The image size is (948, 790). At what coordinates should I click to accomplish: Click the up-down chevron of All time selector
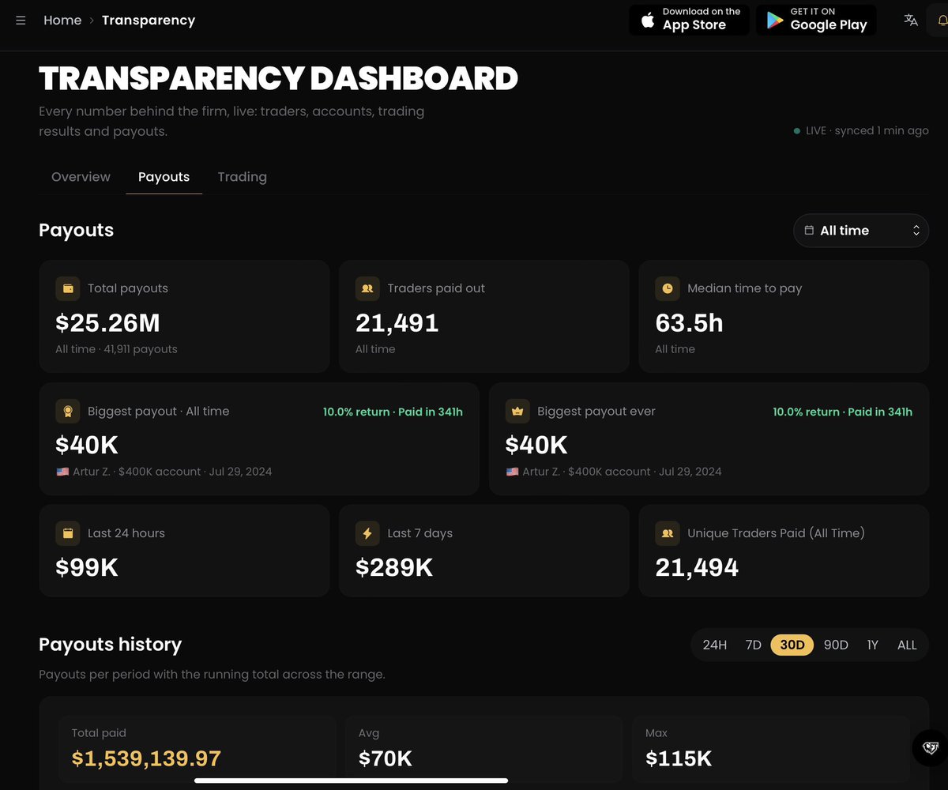click(x=916, y=231)
